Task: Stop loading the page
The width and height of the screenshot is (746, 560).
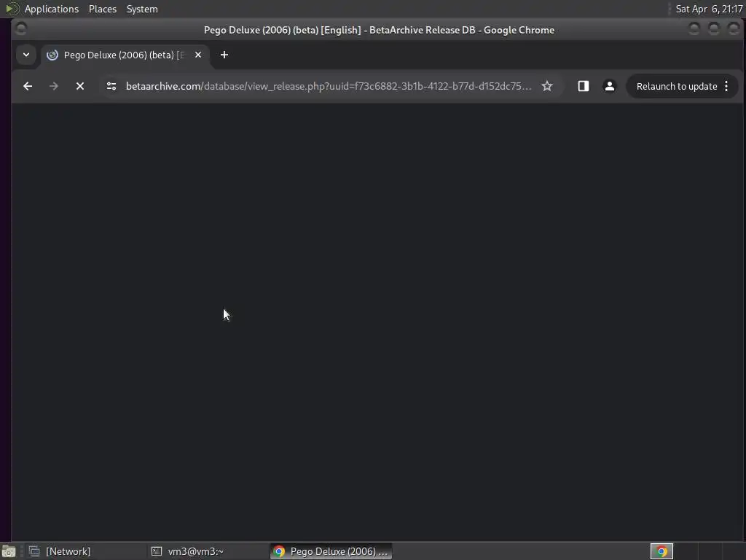Action: [80, 86]
